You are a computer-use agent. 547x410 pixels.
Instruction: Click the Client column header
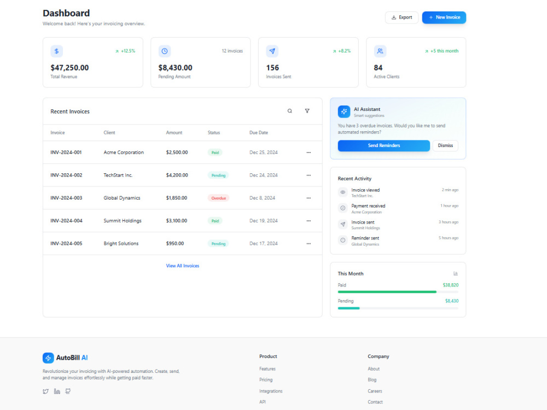click(x=109, y=132)
